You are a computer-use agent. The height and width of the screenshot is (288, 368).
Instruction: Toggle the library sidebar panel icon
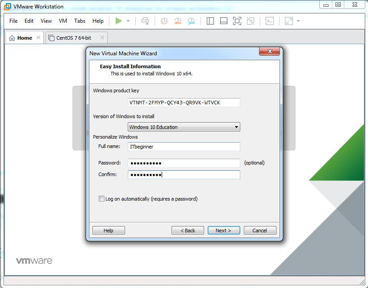coord(210,21)
